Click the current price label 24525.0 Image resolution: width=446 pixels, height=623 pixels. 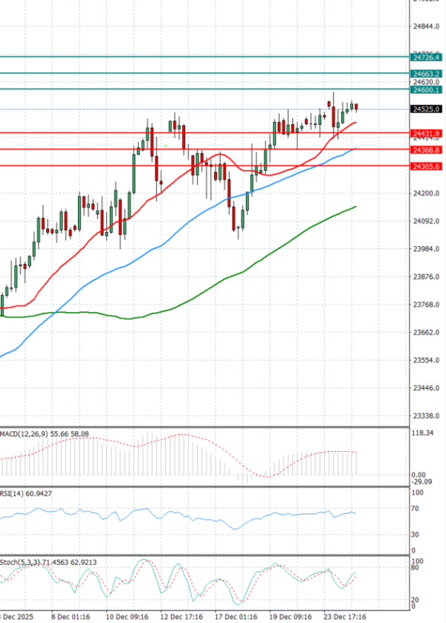tap(427, 109)
